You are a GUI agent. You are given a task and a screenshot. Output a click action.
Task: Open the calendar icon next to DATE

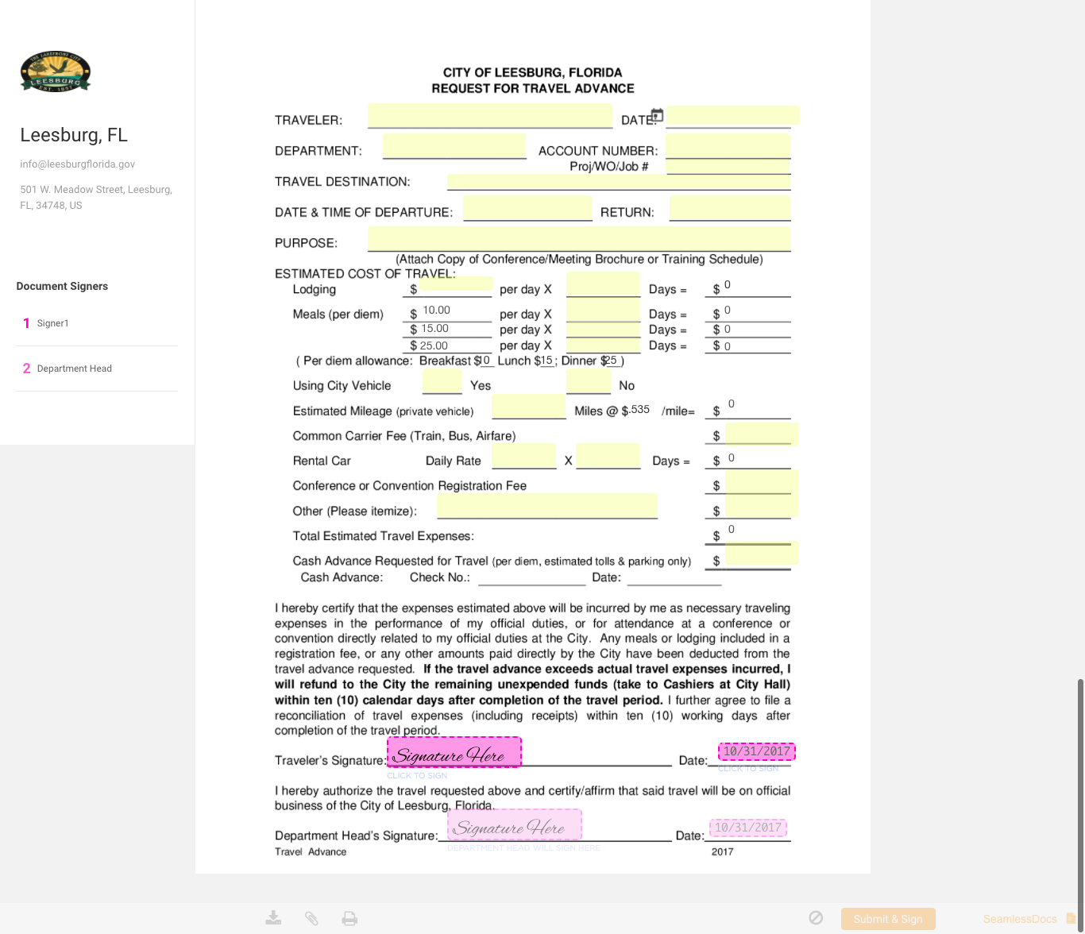tap(657, 115)
